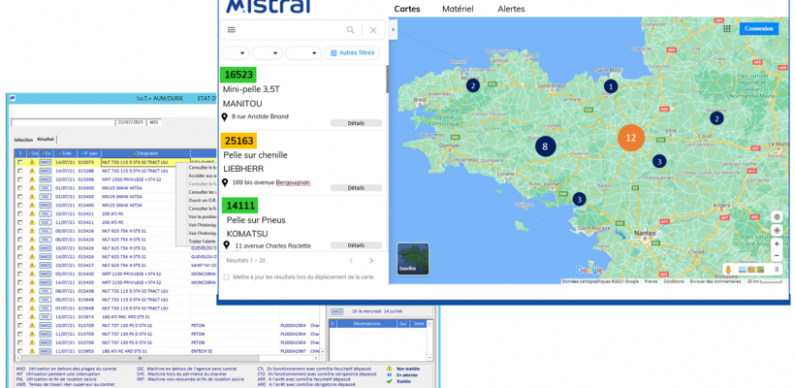The width and height of the screenshot is (795, 388).
Task: Switch to the Matériel tab
Action: click(458, 9)
